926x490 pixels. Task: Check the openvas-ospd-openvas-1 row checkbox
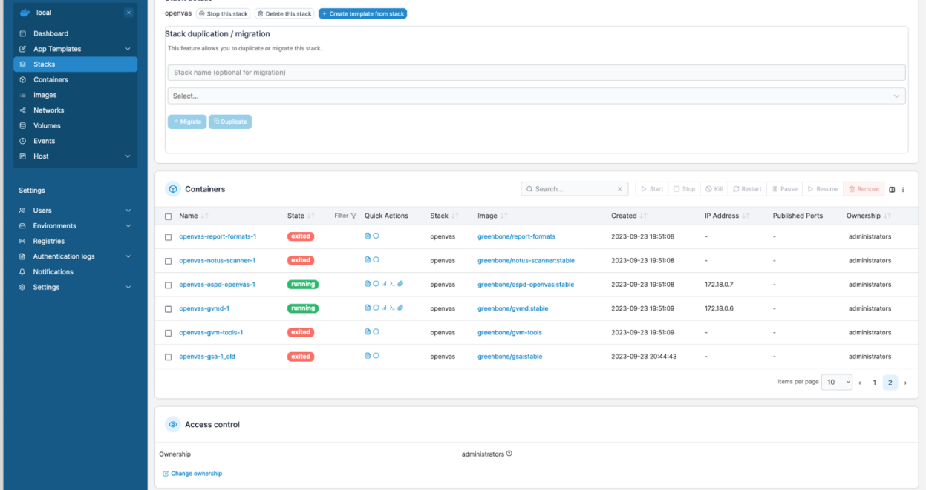[x=168, y=285]
